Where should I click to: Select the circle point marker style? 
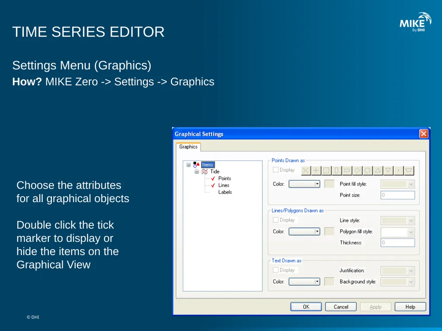[x=368, y=171]
